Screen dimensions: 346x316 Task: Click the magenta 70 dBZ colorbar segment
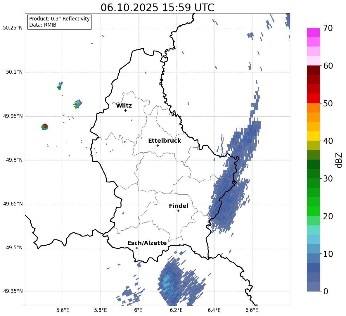click(313, 32)
